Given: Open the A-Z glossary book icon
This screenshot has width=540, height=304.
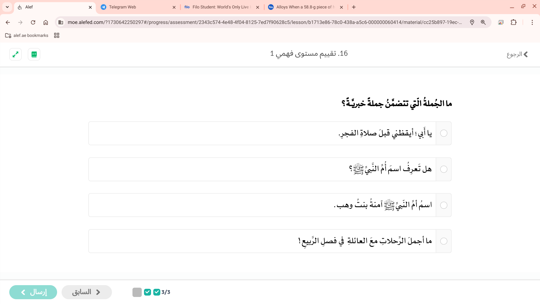Looking at the screenshot, I should (x=34, y=54).
